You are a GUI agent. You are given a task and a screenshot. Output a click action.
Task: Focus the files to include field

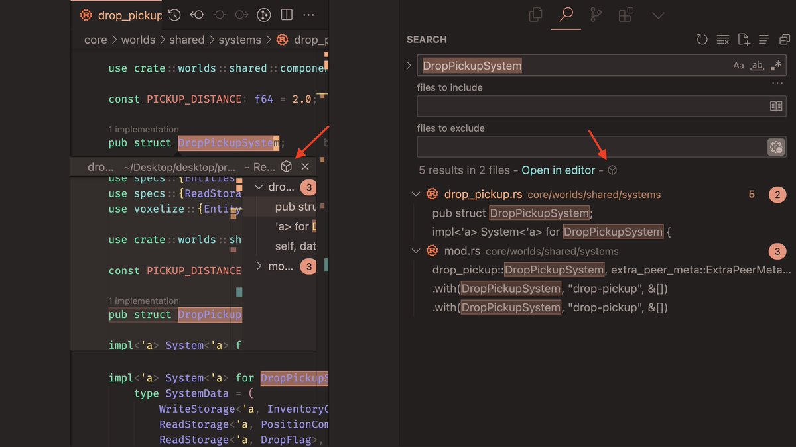click(x=602, y=106)
